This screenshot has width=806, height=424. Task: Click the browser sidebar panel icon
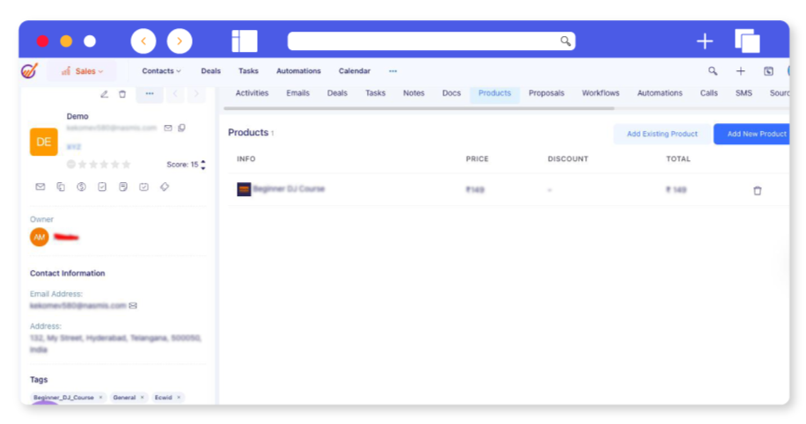point(245,41)
